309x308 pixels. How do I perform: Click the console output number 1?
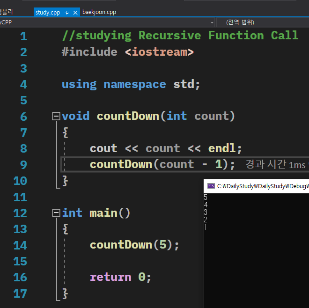(x=206, y=227)
